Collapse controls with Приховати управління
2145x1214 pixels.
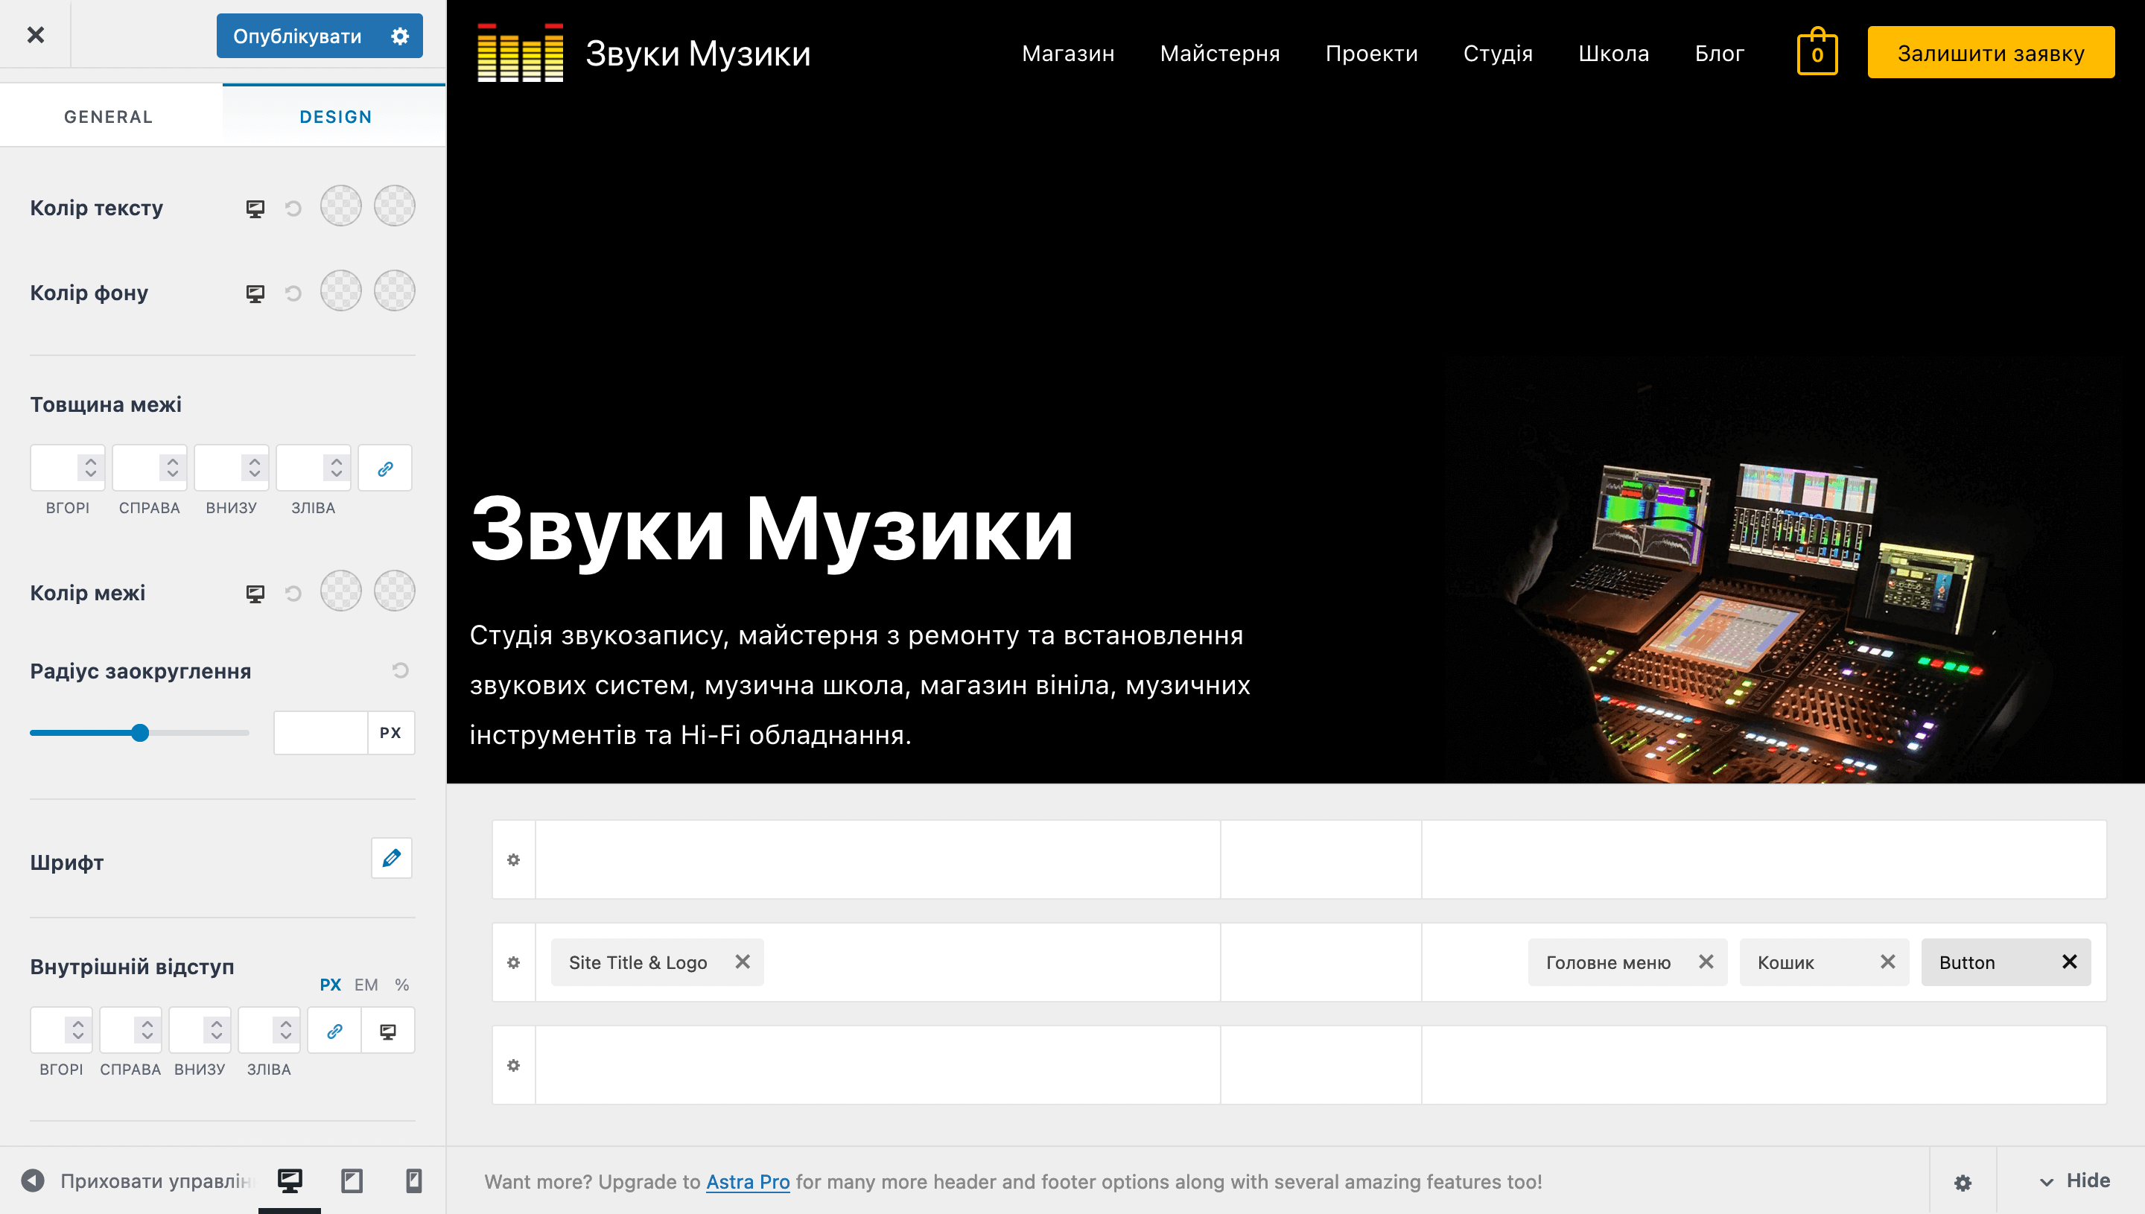138,1180
